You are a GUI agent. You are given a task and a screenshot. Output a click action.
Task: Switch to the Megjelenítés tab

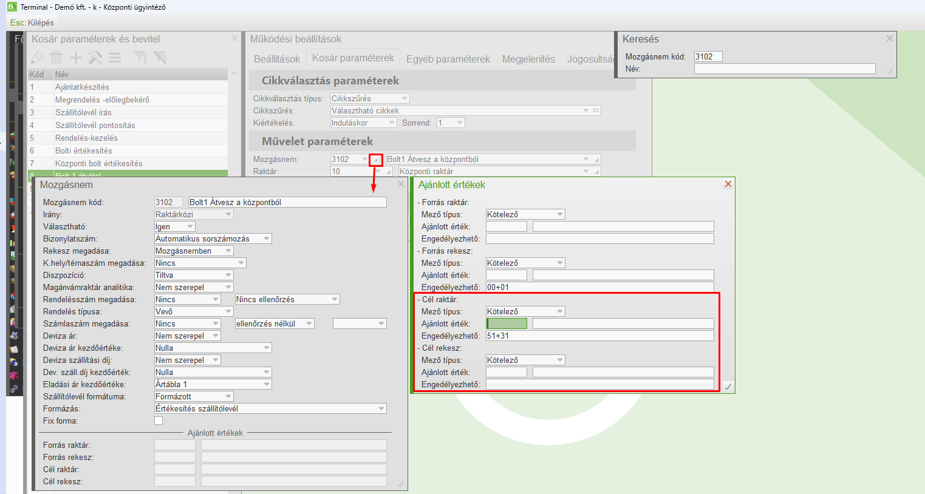click(x=528, y=59)
